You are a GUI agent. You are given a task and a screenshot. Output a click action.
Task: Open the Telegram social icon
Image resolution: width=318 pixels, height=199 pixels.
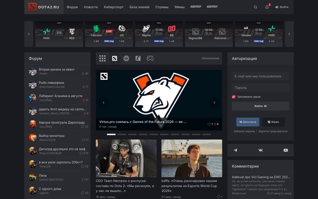tap(235, 150)
